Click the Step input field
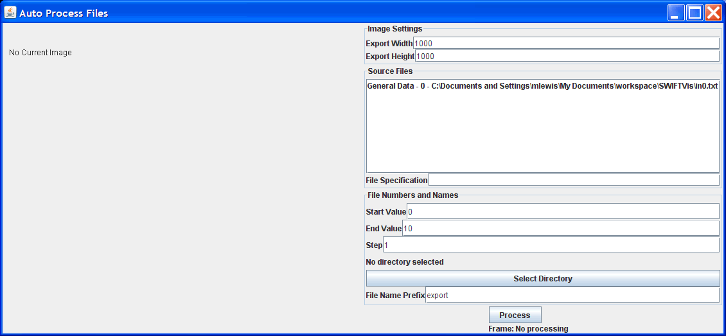Screen dimensions: 726x336 click(x=551, y=245)
